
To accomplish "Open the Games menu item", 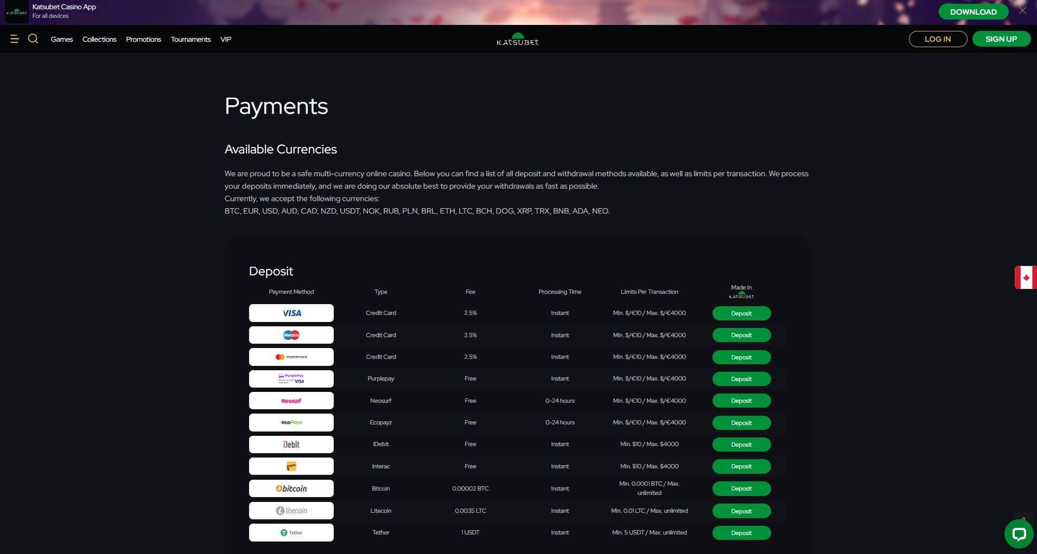I will click(62, 40).
